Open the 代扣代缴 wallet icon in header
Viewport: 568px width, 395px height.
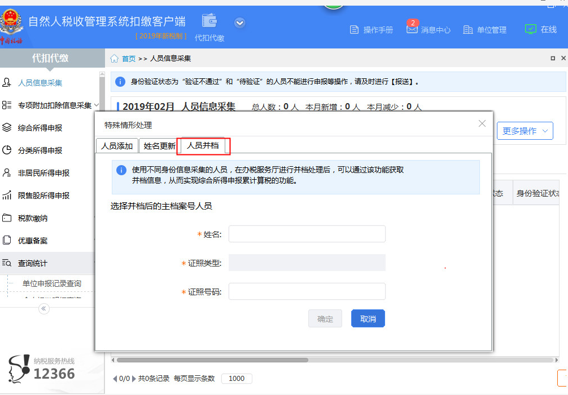[209, 21]
